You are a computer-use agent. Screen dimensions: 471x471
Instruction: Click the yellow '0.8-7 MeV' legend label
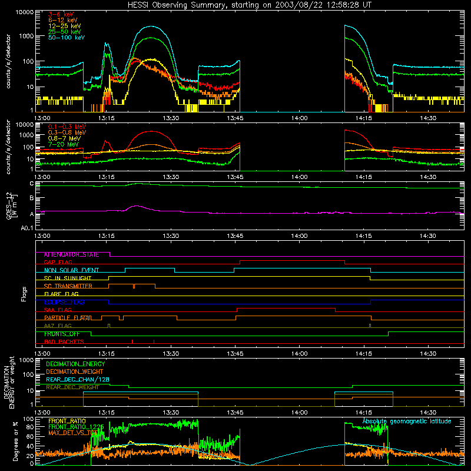point(64,138)
